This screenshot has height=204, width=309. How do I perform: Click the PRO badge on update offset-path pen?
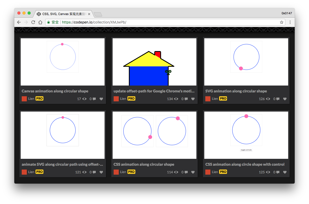[x=131, y=99]
